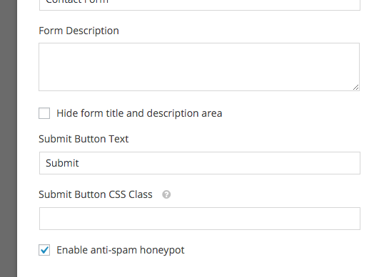Click the Submit Button CSS Class label

(96, 194)
